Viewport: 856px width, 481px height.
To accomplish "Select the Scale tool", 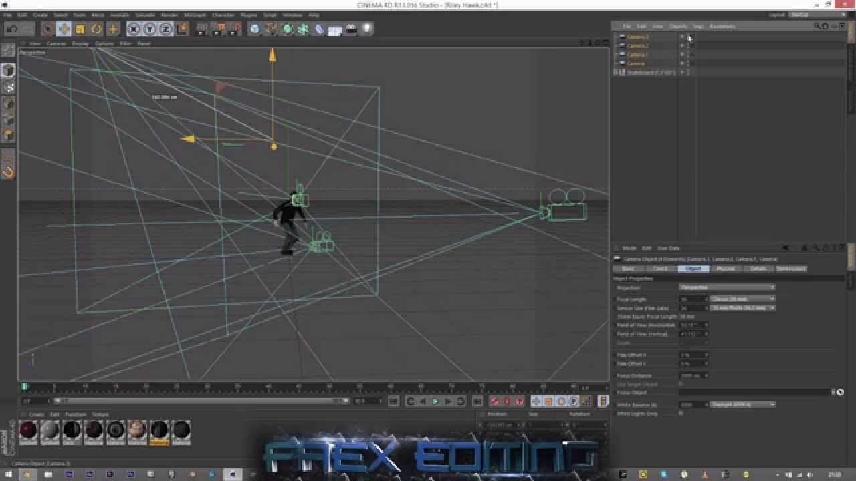I will click(x=80, y=29).
